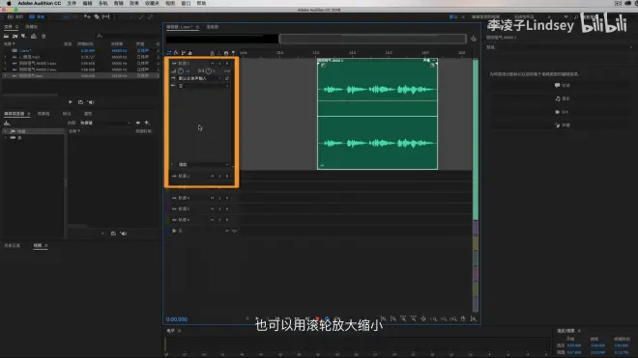Switch to the 混音器 tab
This screenshot has width=638, height=358.
pos(212,27)
